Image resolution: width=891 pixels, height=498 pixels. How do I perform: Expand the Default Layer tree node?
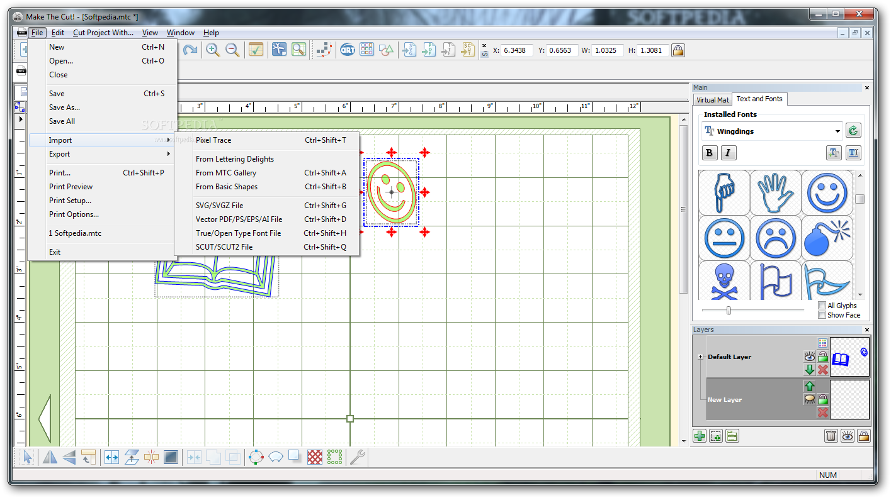click(x=700, y=357)
